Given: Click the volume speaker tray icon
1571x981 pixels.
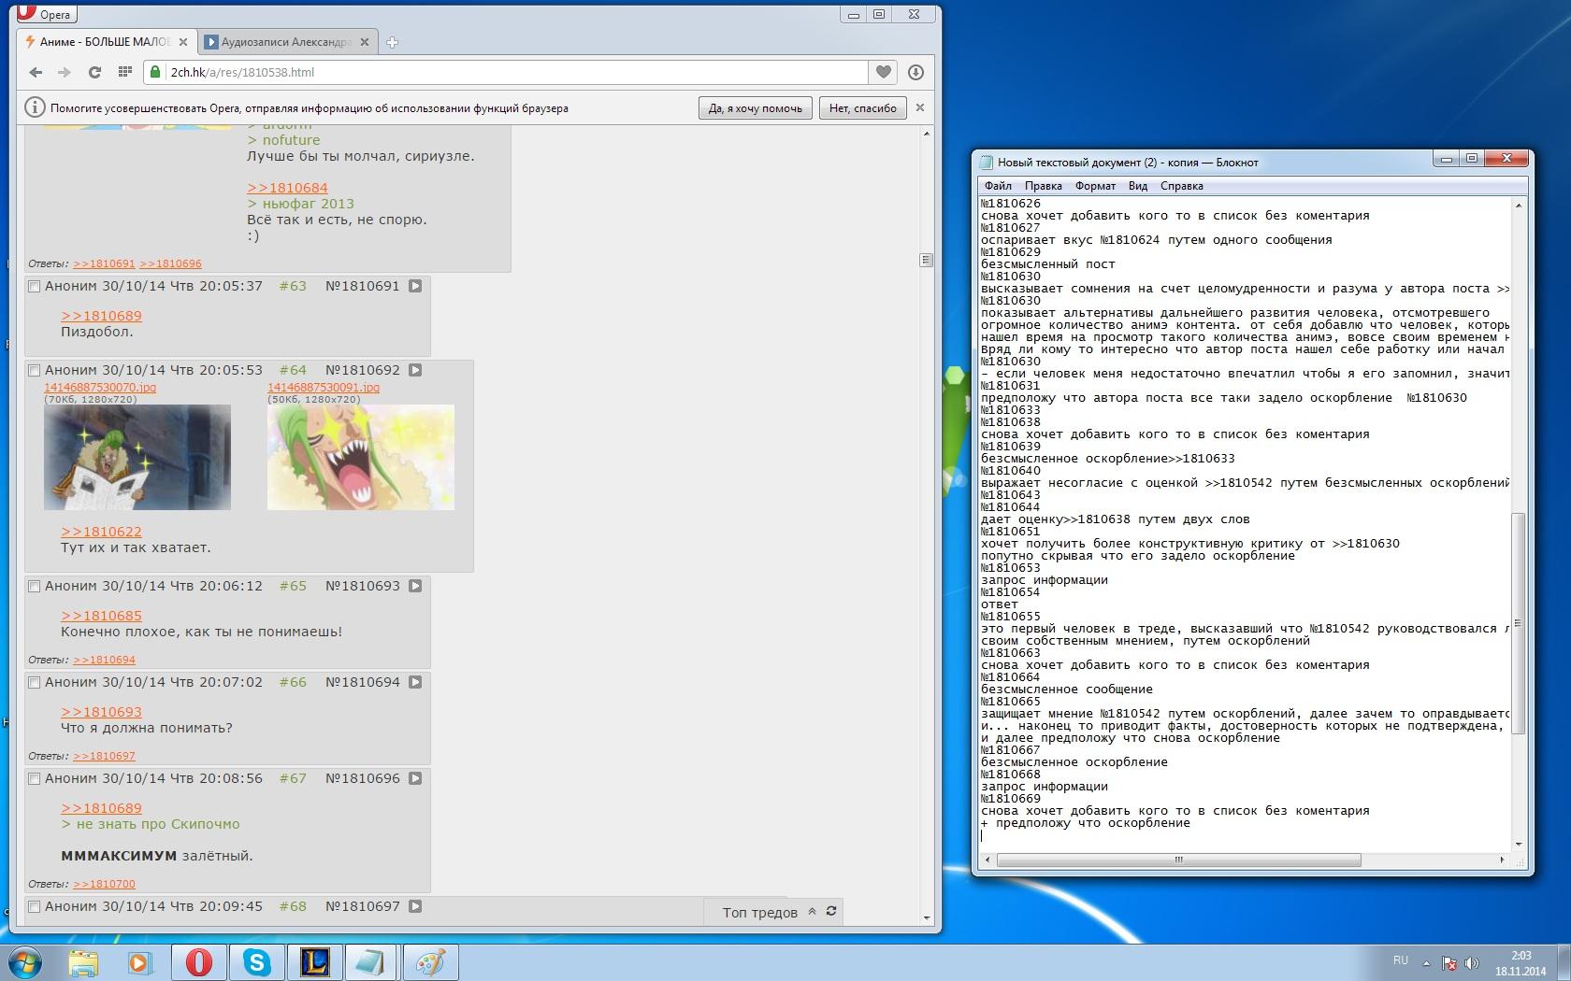Looking at the screenshot, I should coord(1471,963).
